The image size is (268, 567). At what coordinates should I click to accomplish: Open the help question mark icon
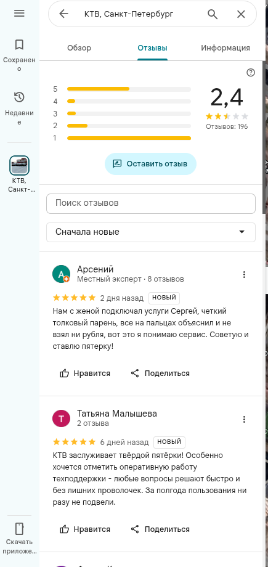[x=251, y=73]
